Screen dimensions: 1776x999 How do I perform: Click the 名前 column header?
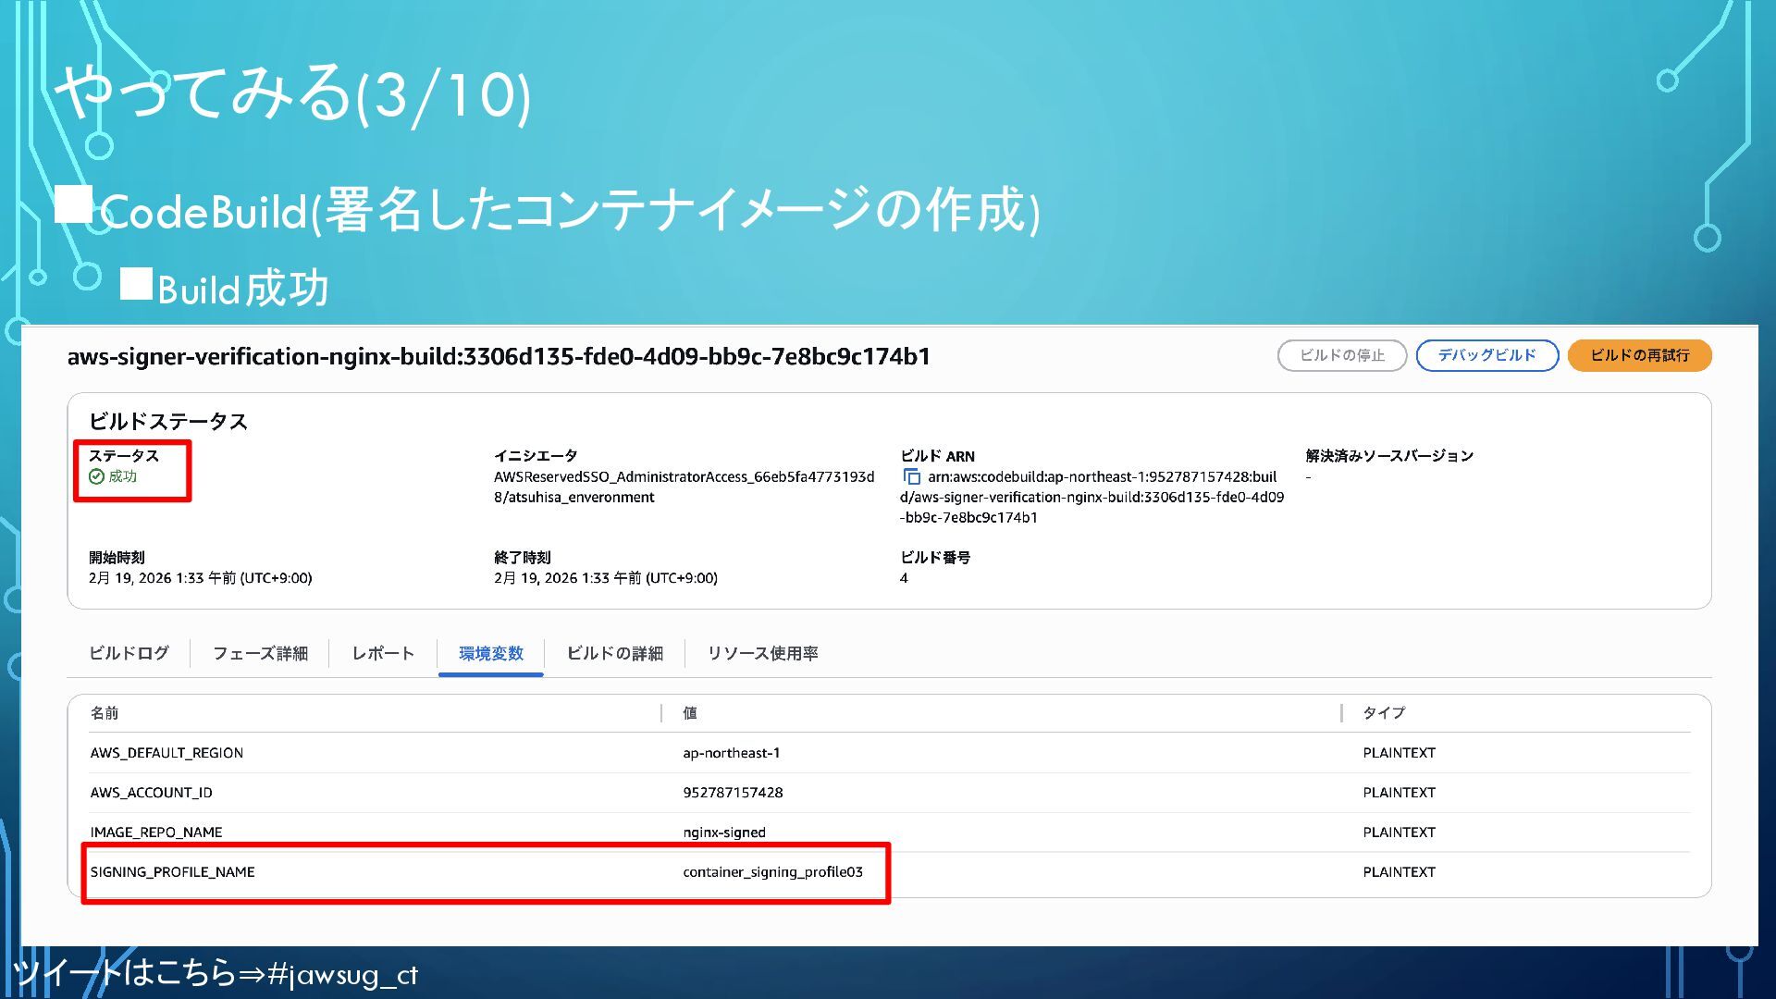105,713
